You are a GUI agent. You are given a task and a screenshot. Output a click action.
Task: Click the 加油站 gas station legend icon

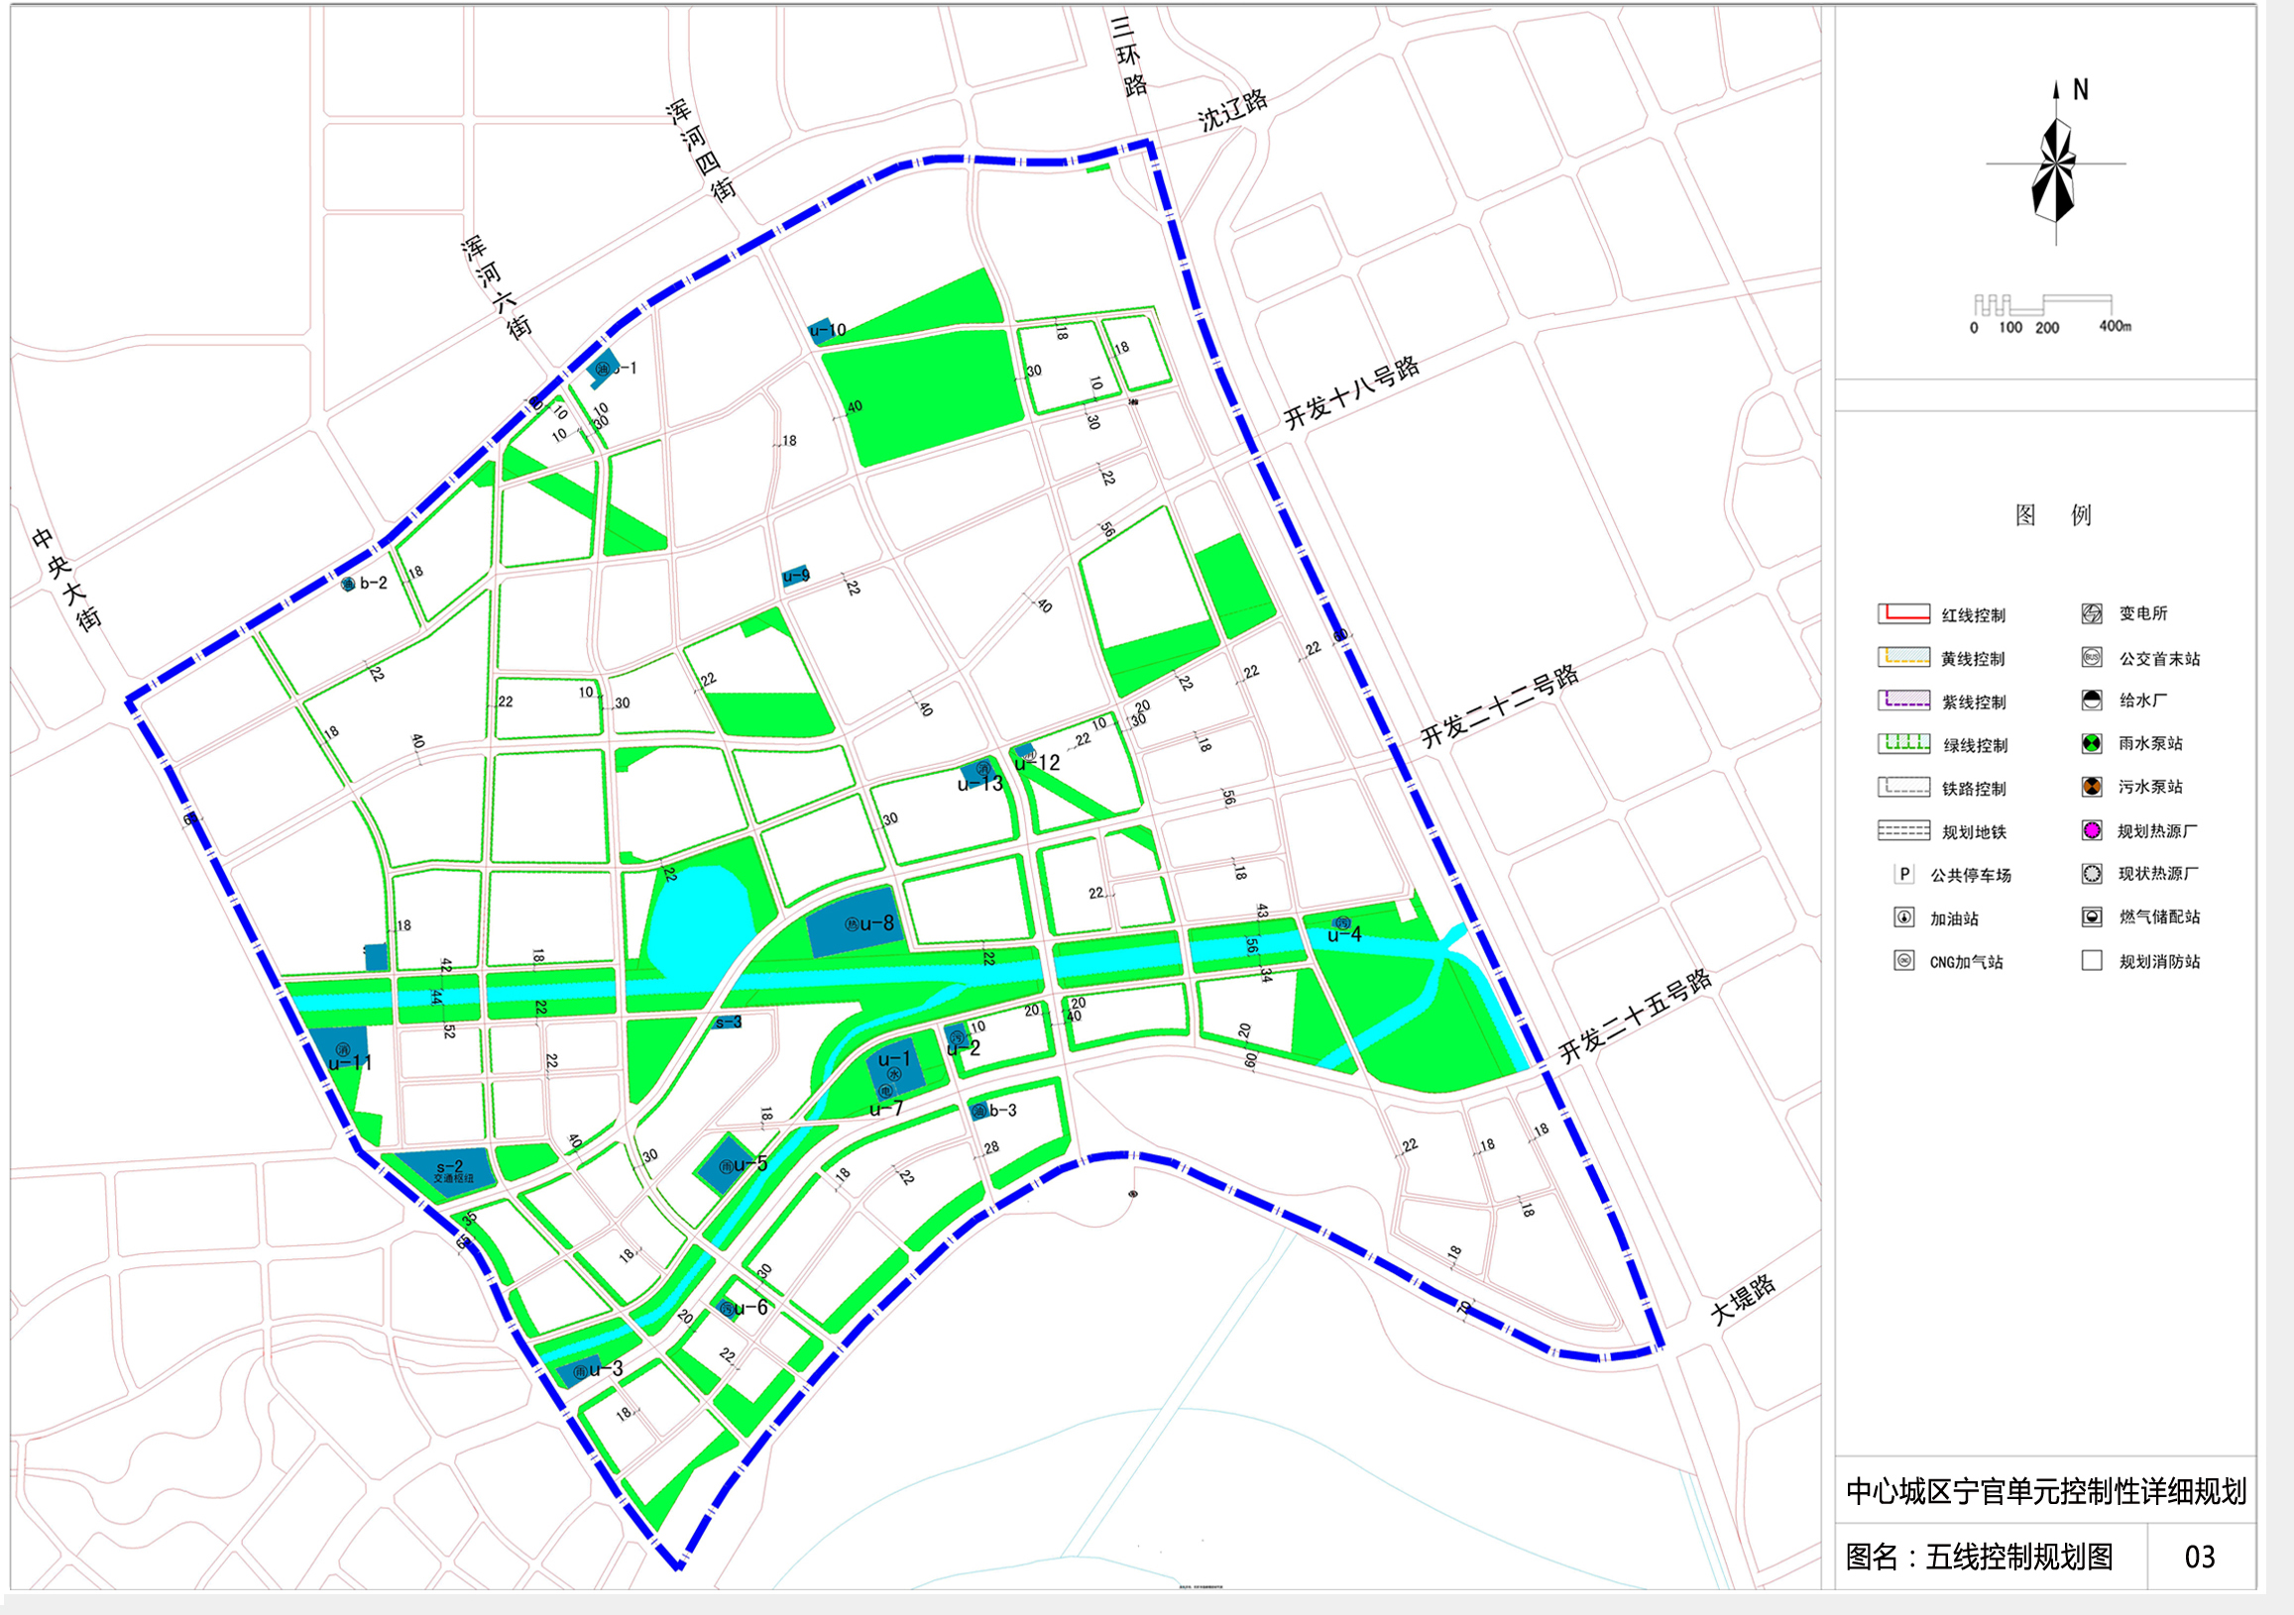tap(1904, 916)
